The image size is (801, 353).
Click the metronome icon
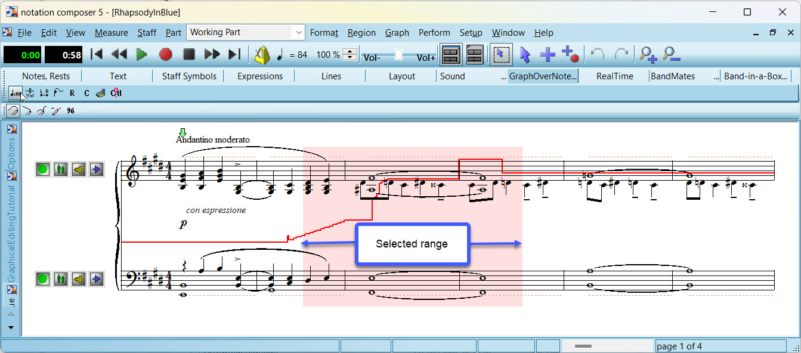point(262,55)
